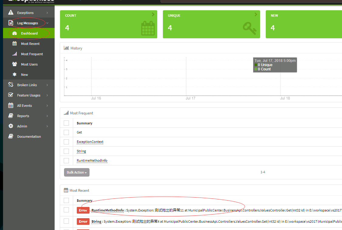Open the New sidebar item
This screenshot has height=230, width=342.
point(29,75)
